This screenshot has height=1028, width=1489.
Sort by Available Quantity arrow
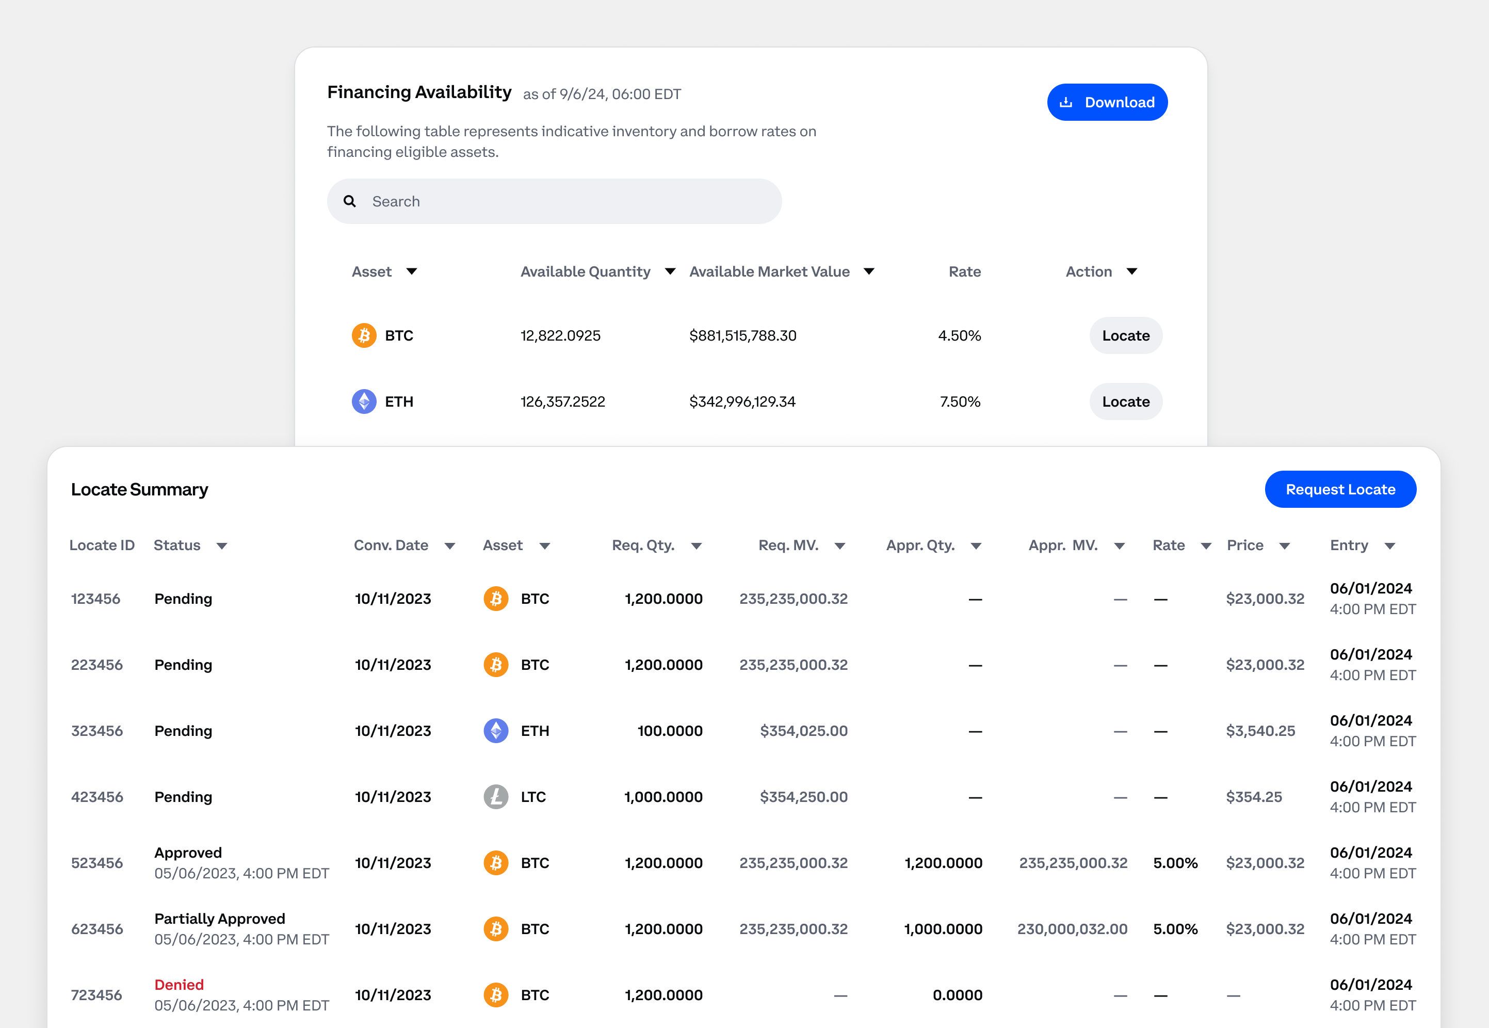coord(670,272)
